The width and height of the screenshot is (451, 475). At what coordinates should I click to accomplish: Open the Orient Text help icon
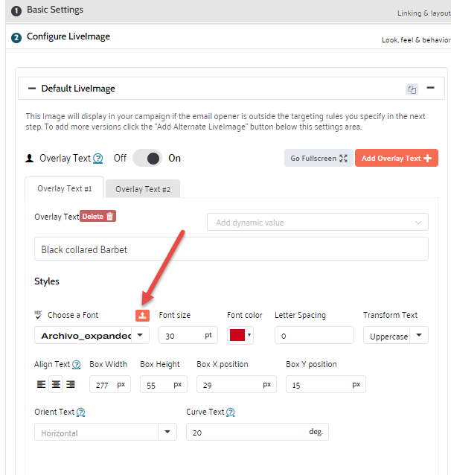click(x=80, y=412)
